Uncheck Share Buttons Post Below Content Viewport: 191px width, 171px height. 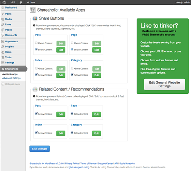(x=36, y=49)
